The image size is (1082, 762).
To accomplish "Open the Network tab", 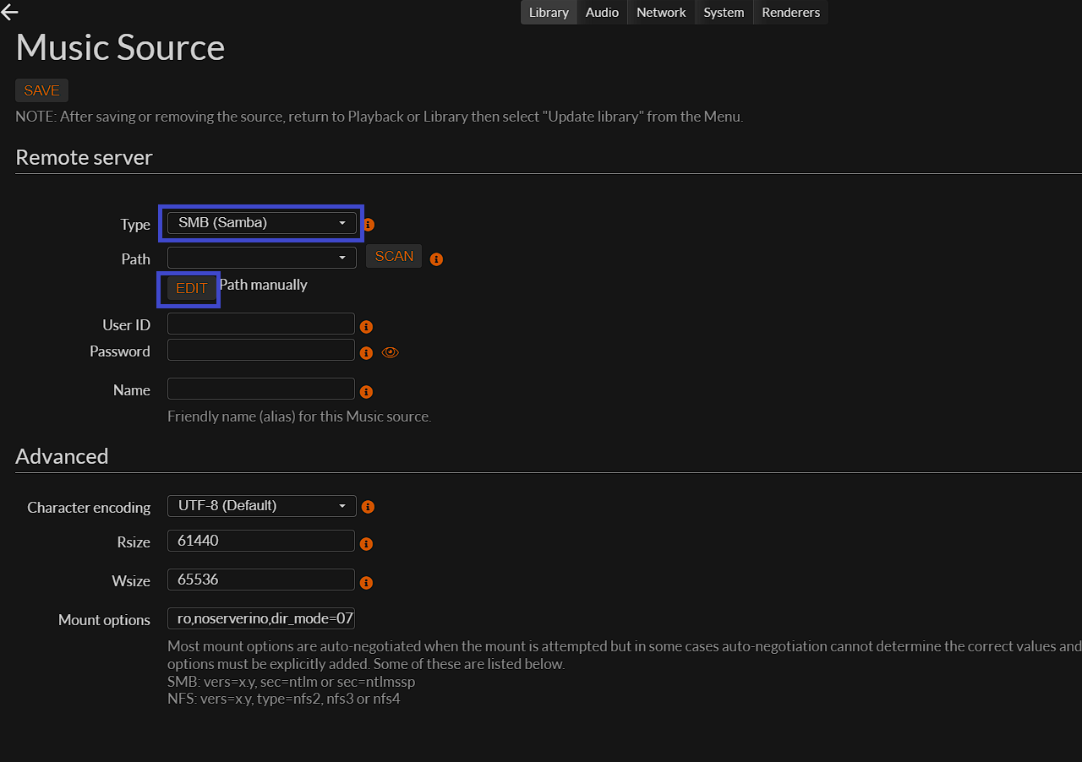I will (x=661, y=12).
